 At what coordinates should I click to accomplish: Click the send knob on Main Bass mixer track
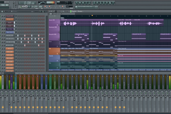click(11, 95)
